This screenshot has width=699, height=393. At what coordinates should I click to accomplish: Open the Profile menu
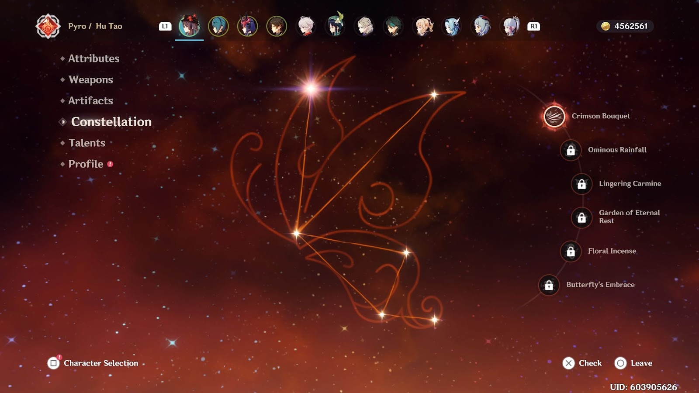pos(86,164)
